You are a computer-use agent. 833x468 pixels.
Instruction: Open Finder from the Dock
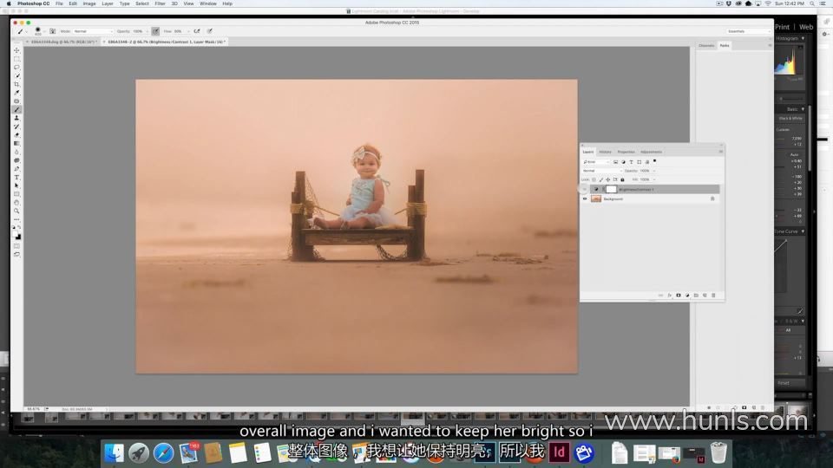coord(114,452)
